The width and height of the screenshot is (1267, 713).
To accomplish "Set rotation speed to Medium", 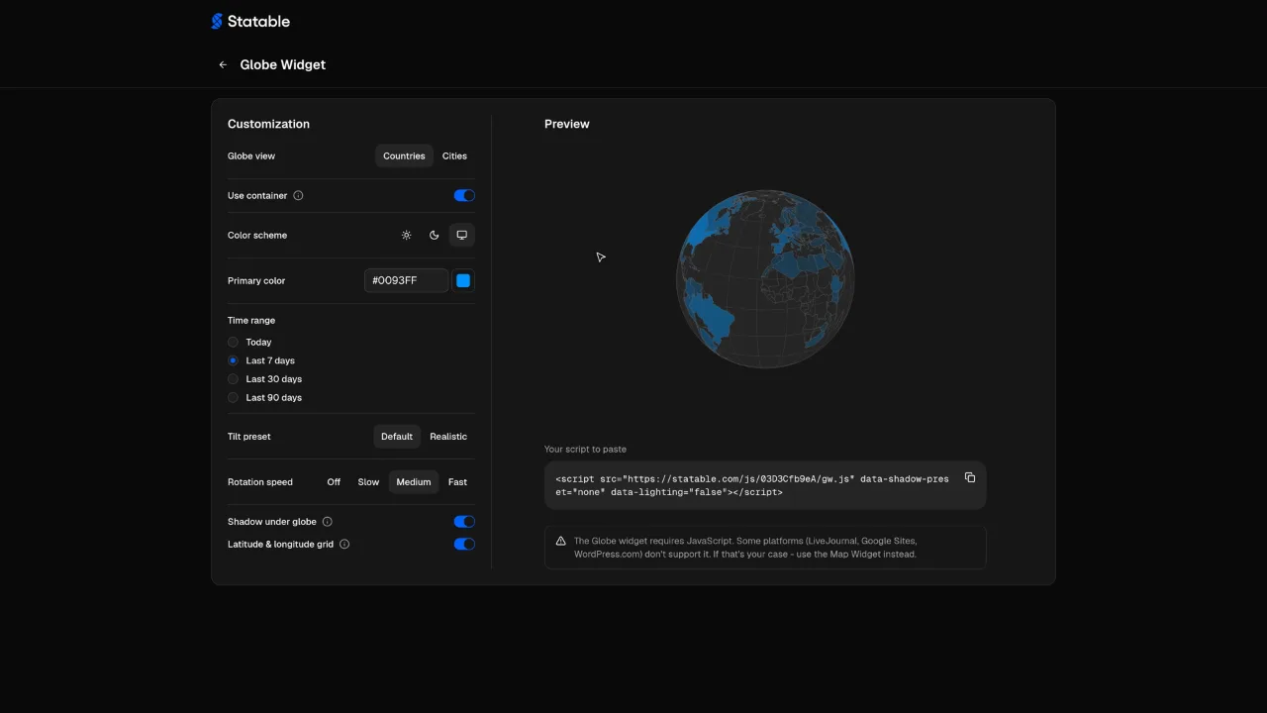I will (414, 482).
